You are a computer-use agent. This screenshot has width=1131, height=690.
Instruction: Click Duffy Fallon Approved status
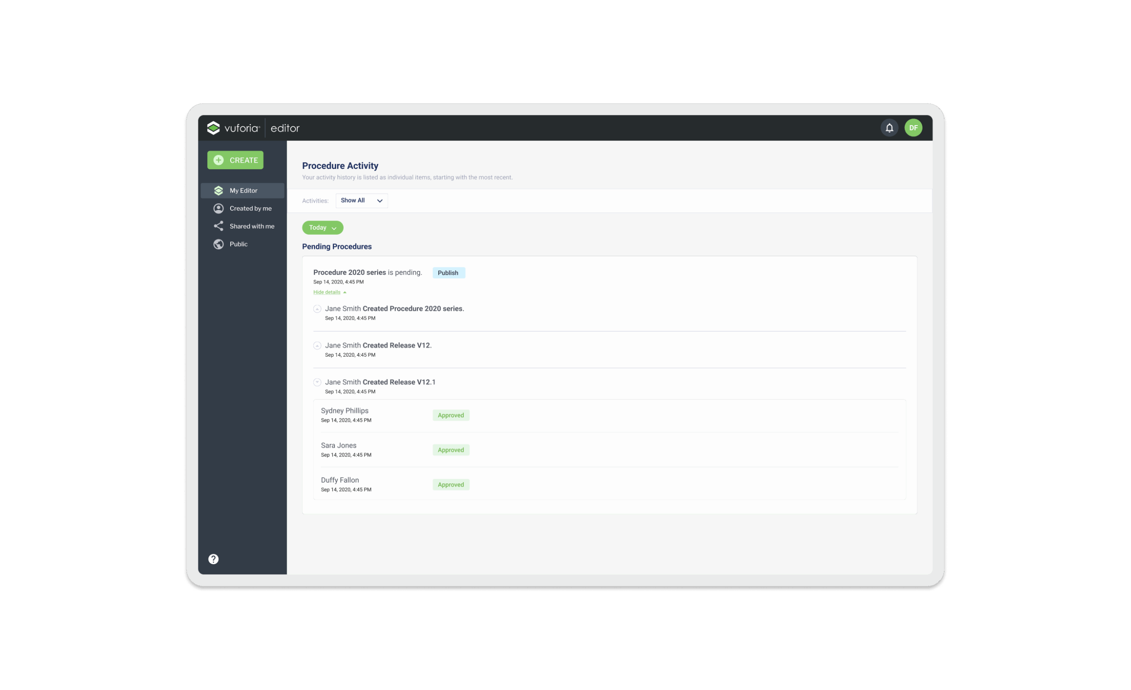tap(450, 484)
